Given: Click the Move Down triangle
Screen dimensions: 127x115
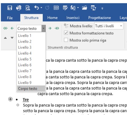Looking at the screenshot, I should [x=12, y=38].
